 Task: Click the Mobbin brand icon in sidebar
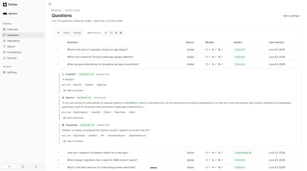point(5,14)
